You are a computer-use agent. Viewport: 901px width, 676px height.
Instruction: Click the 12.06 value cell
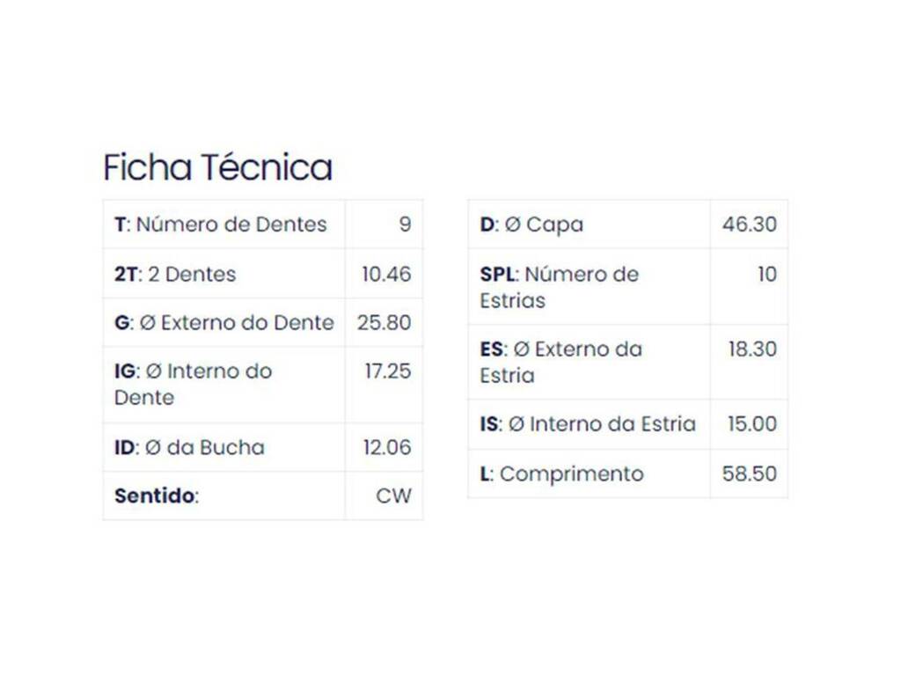[x=384, y=447]
